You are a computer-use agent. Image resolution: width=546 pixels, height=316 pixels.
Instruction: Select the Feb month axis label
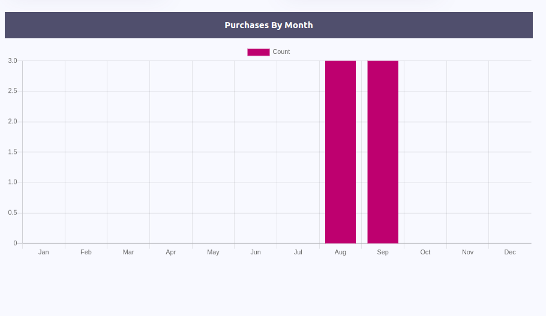[x=86, y=252]
